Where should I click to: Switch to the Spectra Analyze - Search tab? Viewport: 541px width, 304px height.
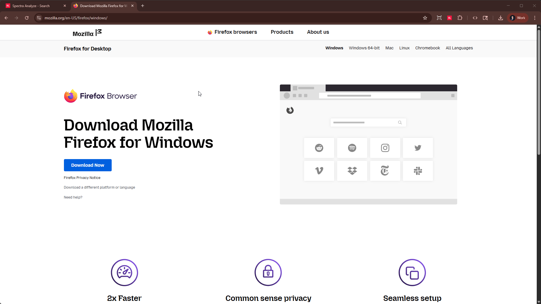(x=36, y=6)
